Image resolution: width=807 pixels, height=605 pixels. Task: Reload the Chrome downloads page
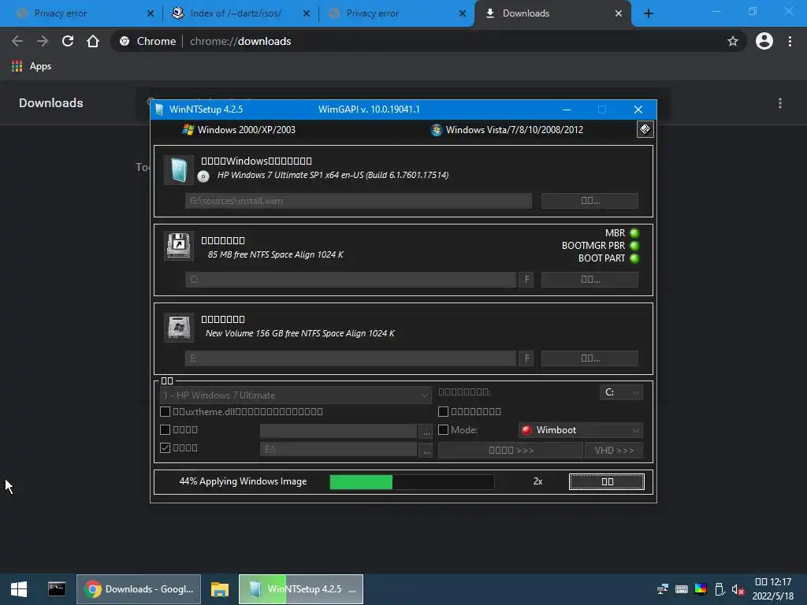click(x=68, y=41)
